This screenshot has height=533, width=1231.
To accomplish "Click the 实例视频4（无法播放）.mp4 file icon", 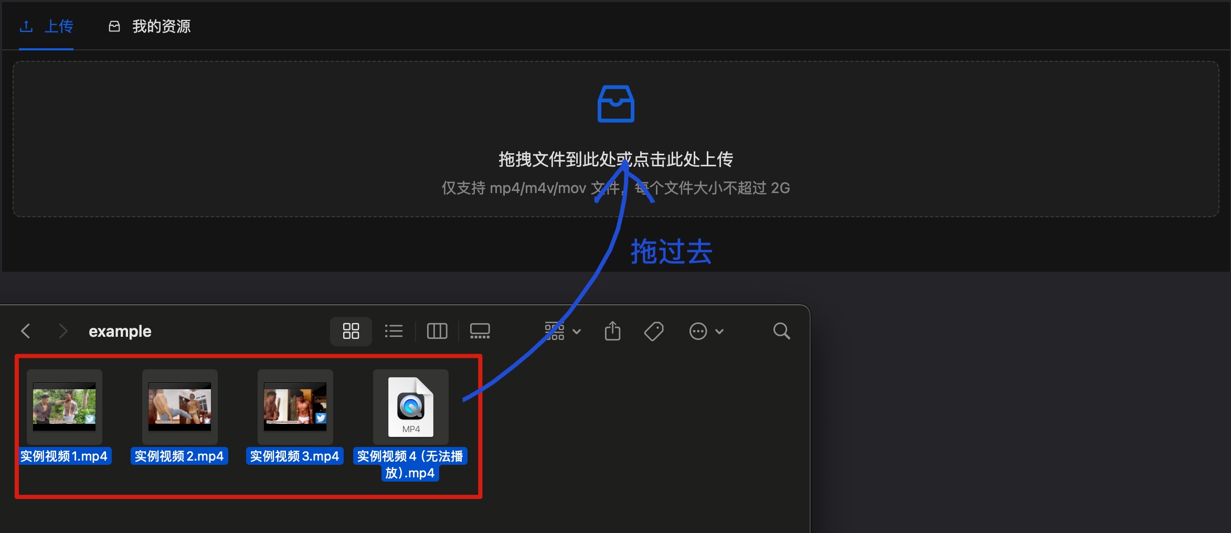I will [x=410, y=407].
